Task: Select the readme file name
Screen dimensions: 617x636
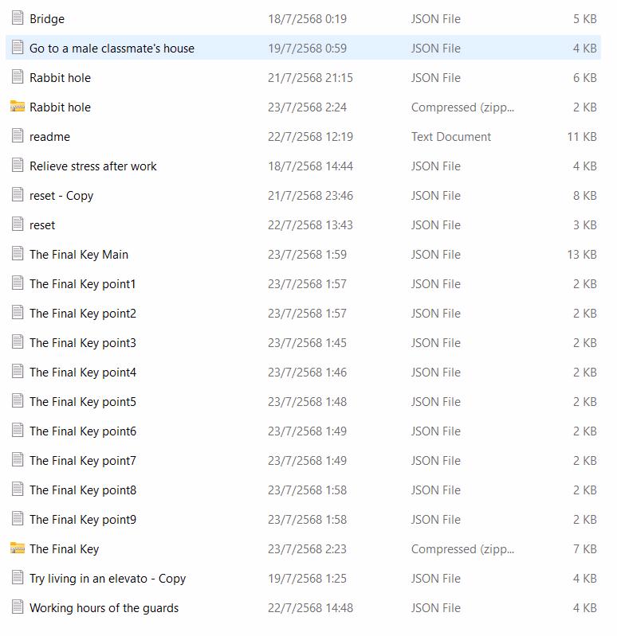Action: click(49, 137)
